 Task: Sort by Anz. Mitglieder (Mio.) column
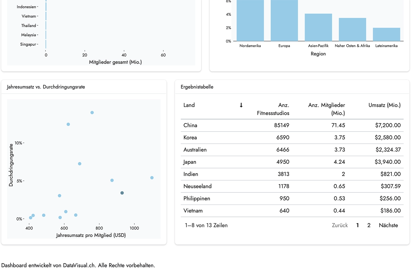326,109
